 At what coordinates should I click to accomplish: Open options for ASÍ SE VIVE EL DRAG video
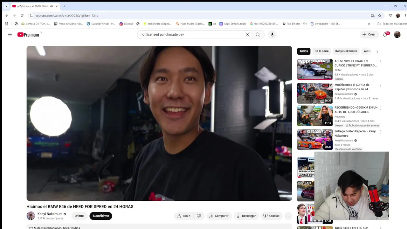pos(381,62)
